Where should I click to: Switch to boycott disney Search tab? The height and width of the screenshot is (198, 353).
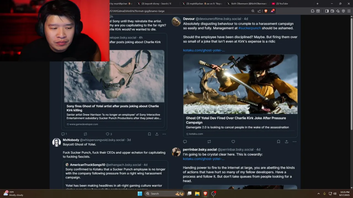click(156, 4)
